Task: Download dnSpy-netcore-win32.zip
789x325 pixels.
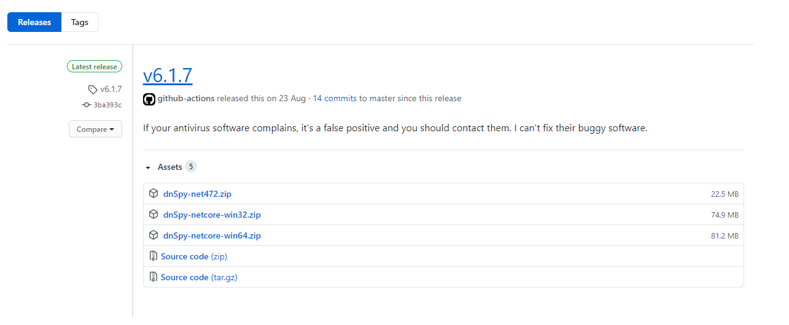Action: tap(212, 215)
